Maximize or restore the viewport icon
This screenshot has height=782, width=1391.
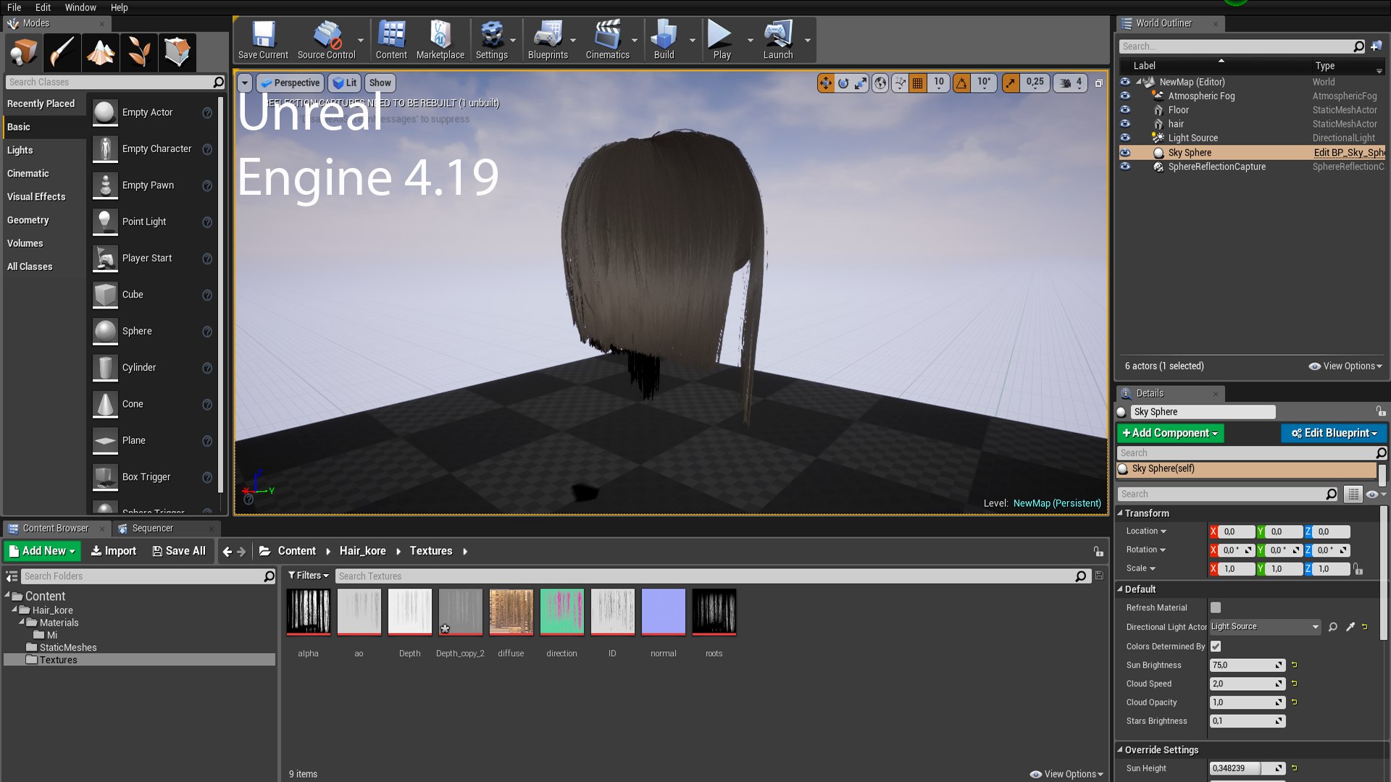(1098, 83)
